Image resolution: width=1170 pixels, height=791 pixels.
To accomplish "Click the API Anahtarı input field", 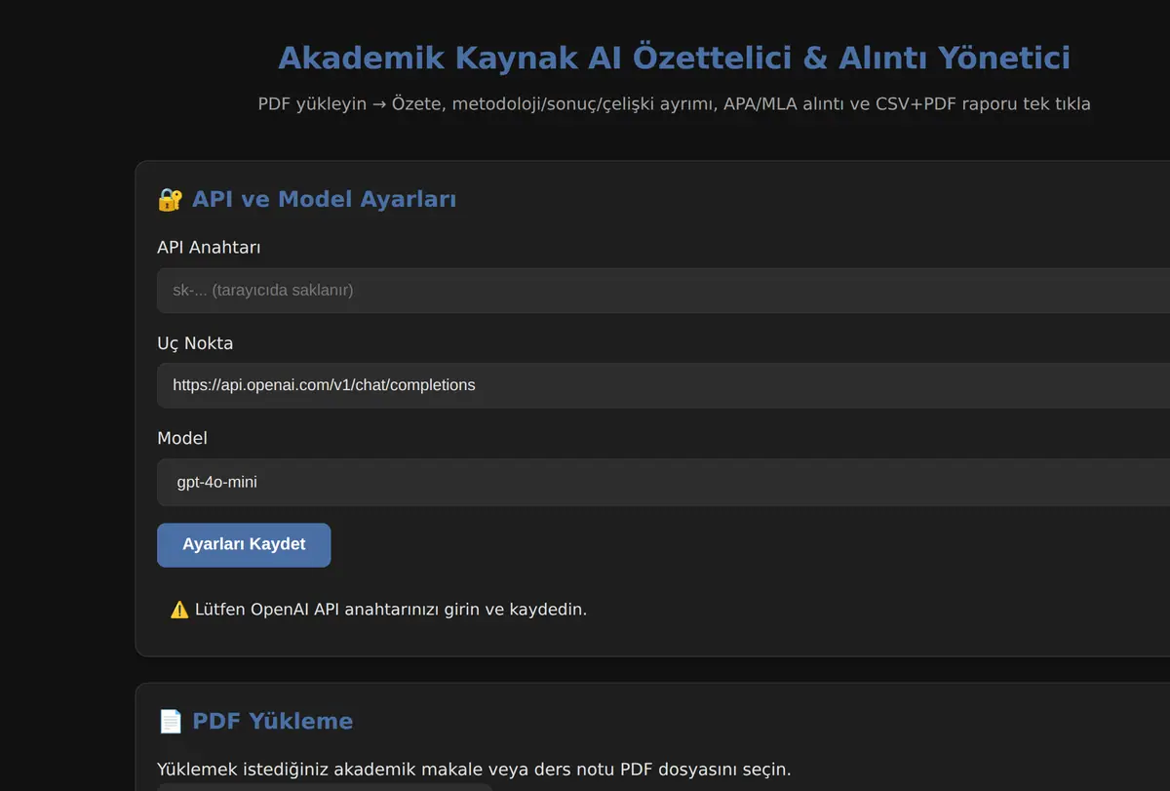I will point(663,291).
